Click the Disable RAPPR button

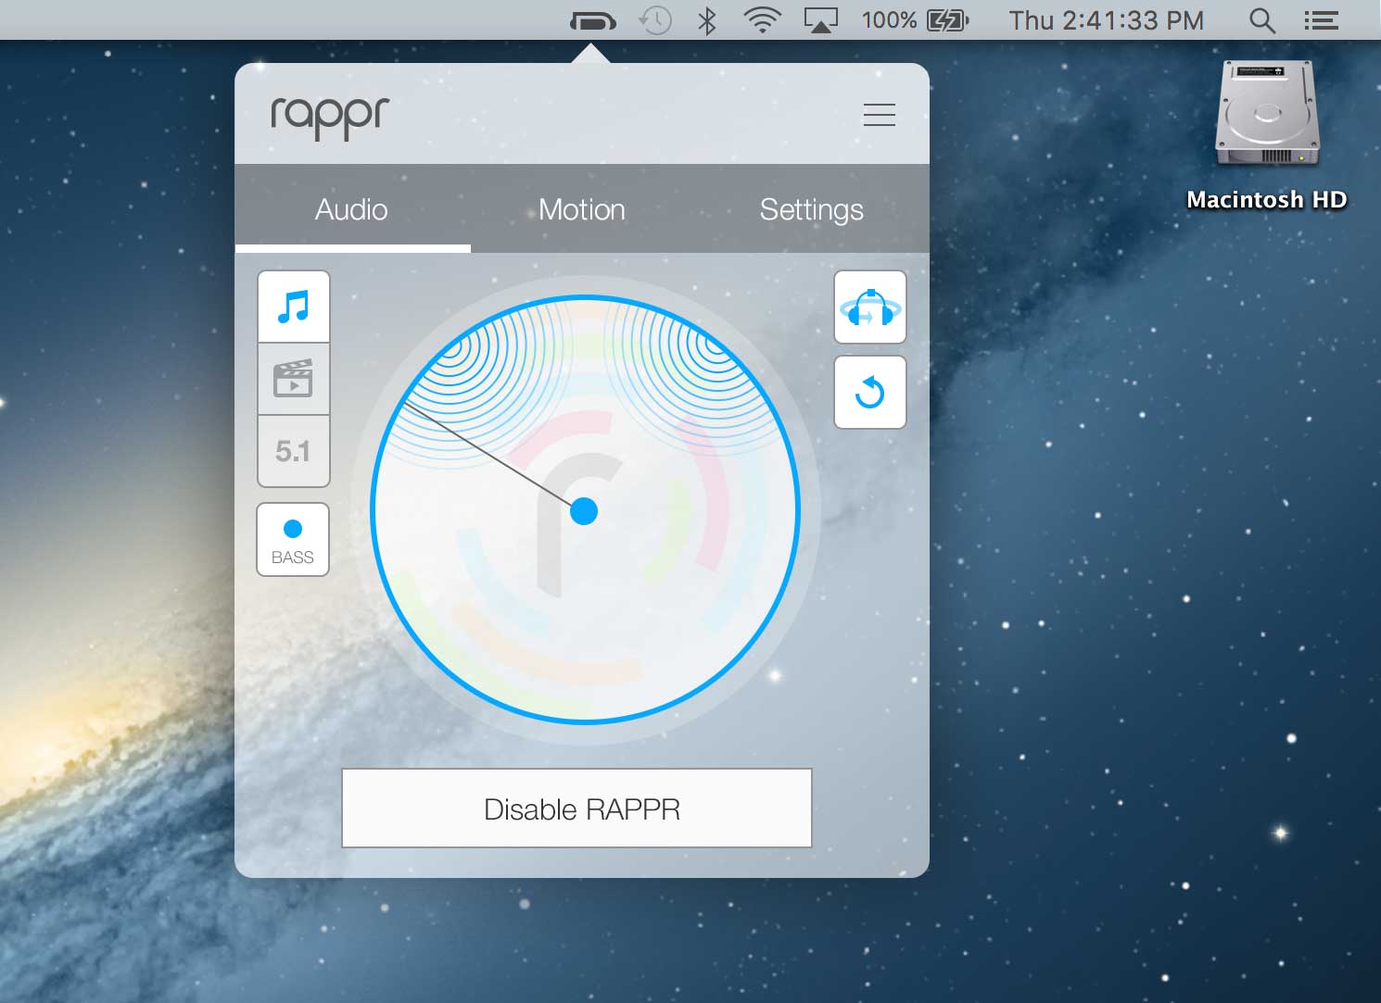(576, 809)
